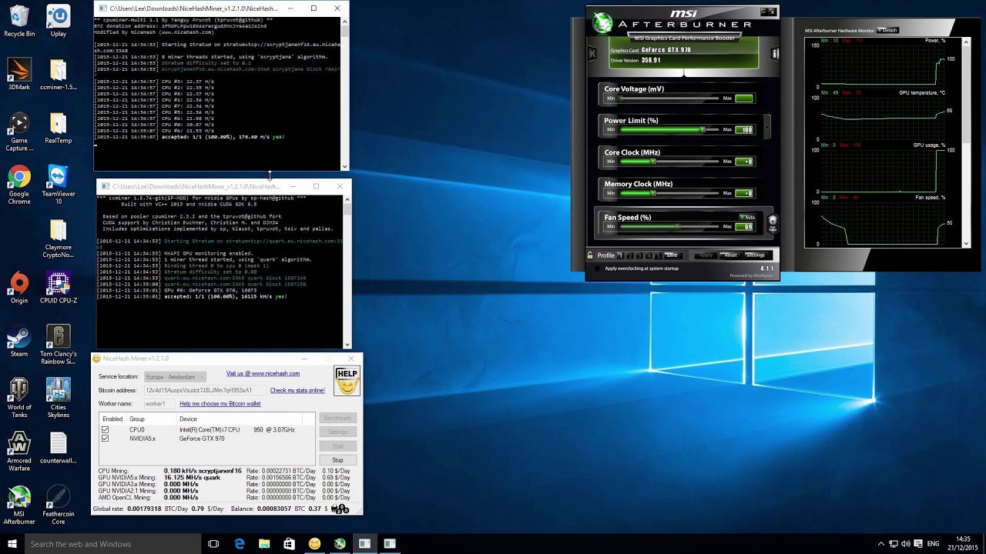Click the Afterburner Reset button
The height and width of the screenshot is (554, 986).
730,255
